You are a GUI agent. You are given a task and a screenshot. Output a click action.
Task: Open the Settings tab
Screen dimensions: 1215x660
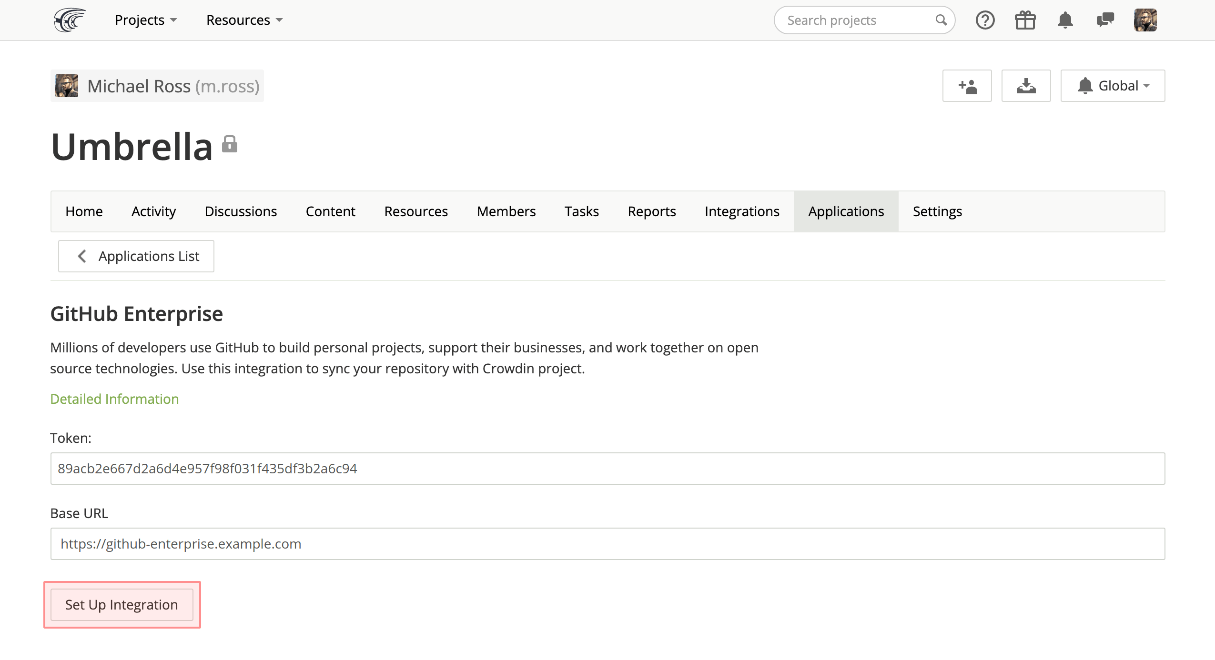(937, 211)
